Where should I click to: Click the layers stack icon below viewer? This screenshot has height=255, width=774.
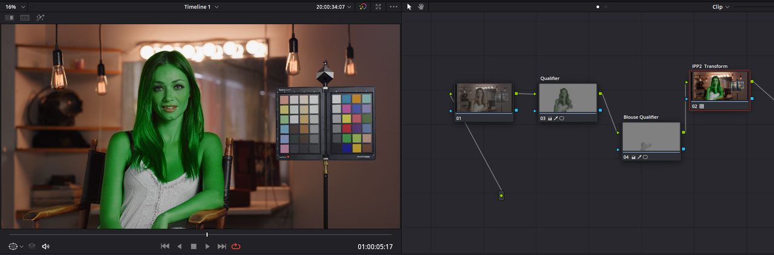tap(32, 246)
